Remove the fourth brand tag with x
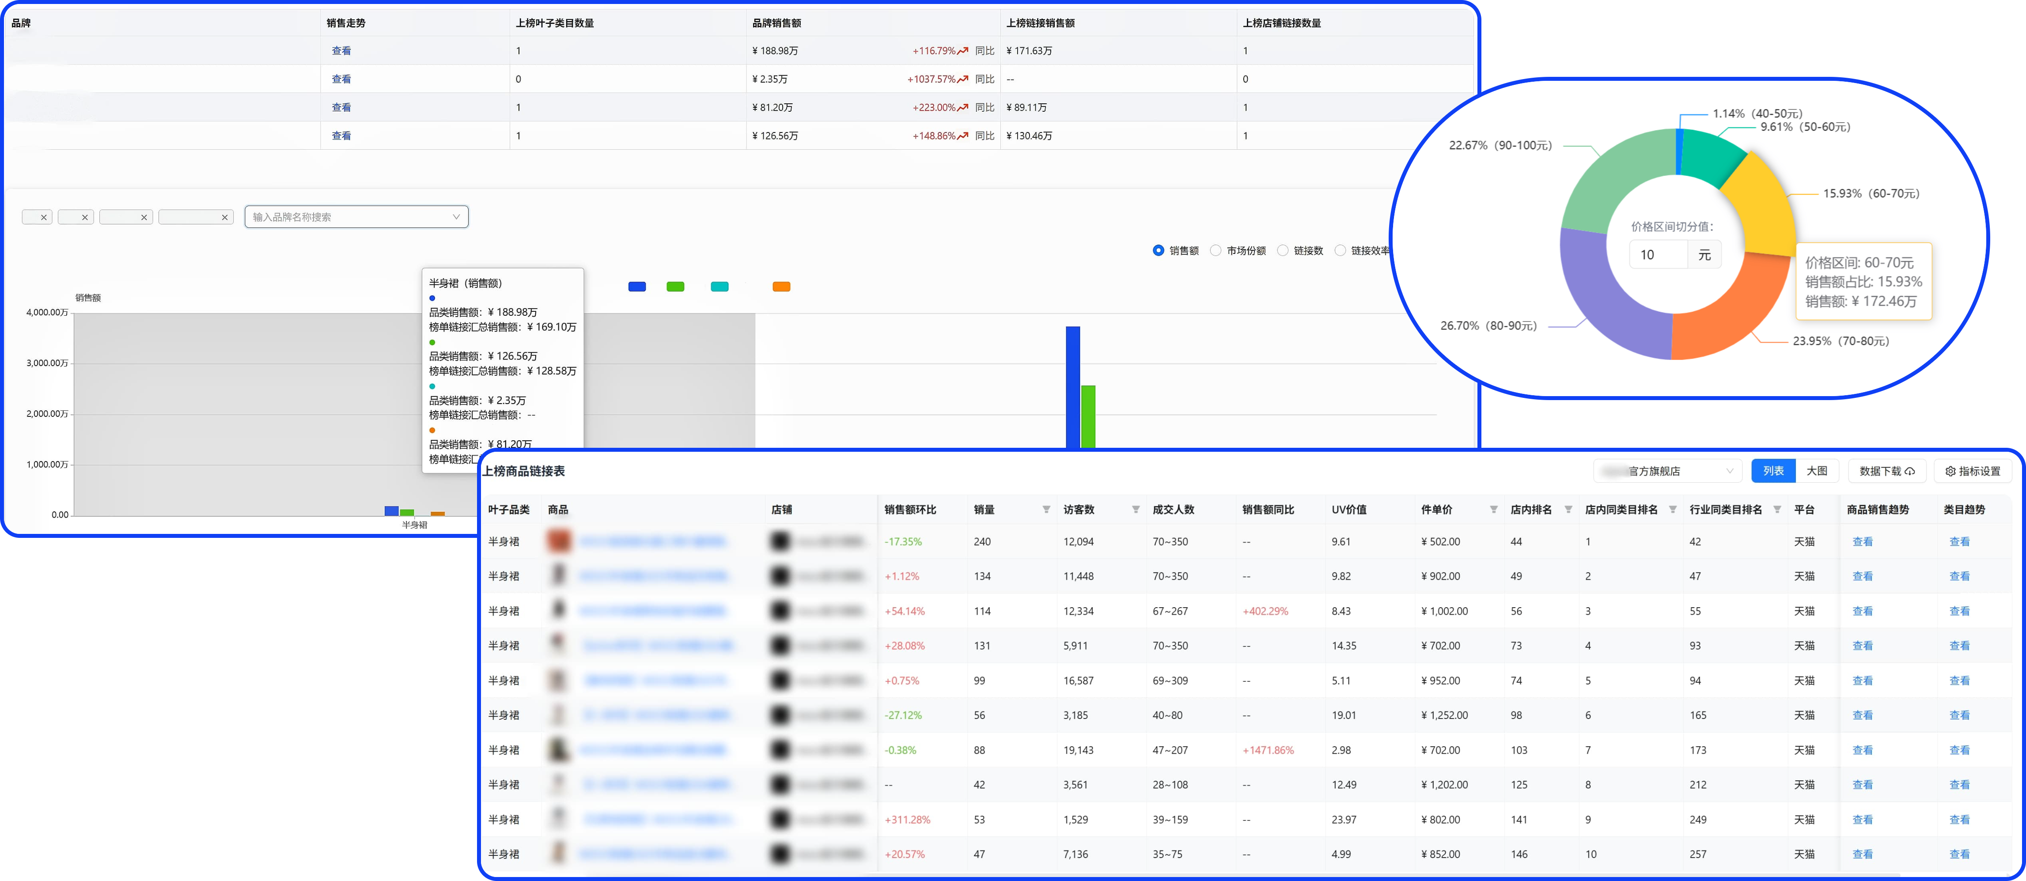The width and height of the screenshot is (2026, 881). 225,217
